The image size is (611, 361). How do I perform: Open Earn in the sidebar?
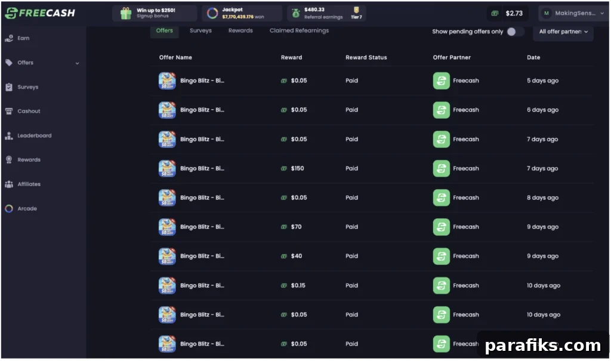point(23,38)
